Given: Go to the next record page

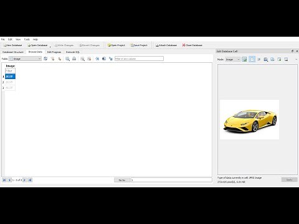Looking at the screenshot, I should tap(24, 180).
